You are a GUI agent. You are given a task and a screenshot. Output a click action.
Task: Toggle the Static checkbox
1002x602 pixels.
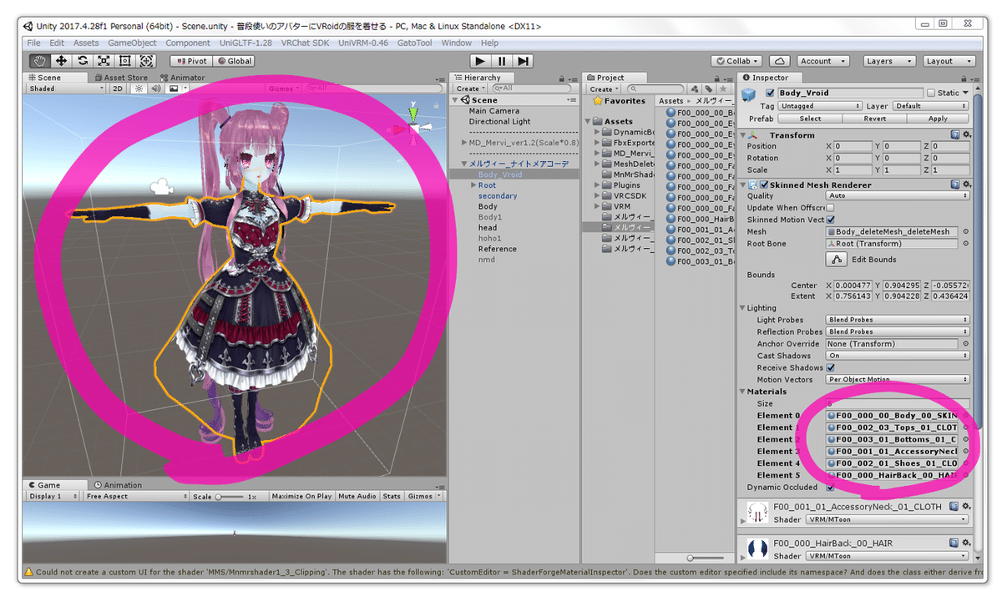(930, 93)
